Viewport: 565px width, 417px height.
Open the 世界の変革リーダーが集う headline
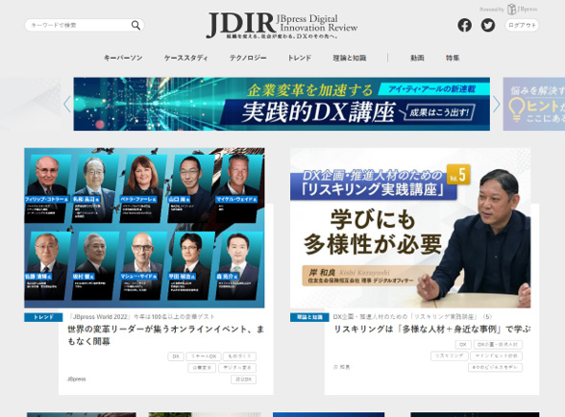click(165, 335)
